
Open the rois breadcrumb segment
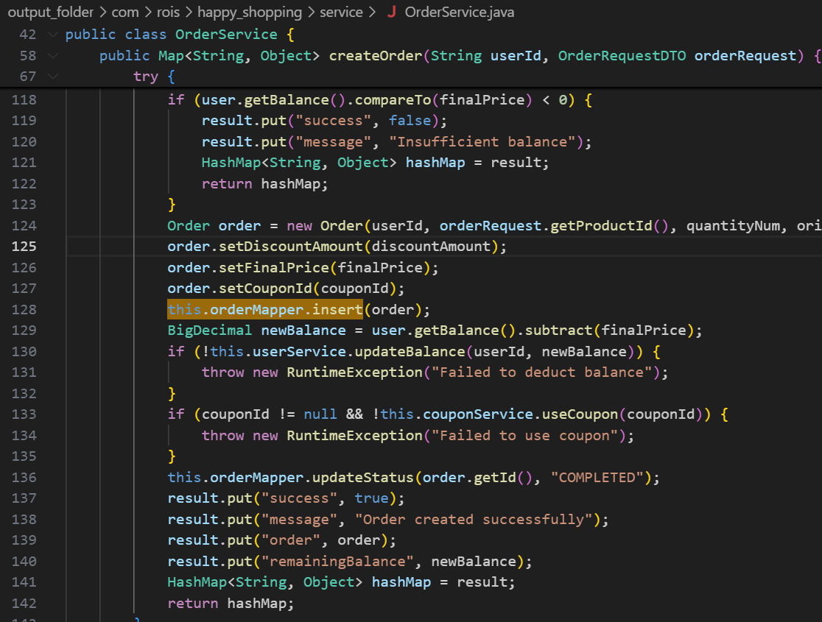168,13
